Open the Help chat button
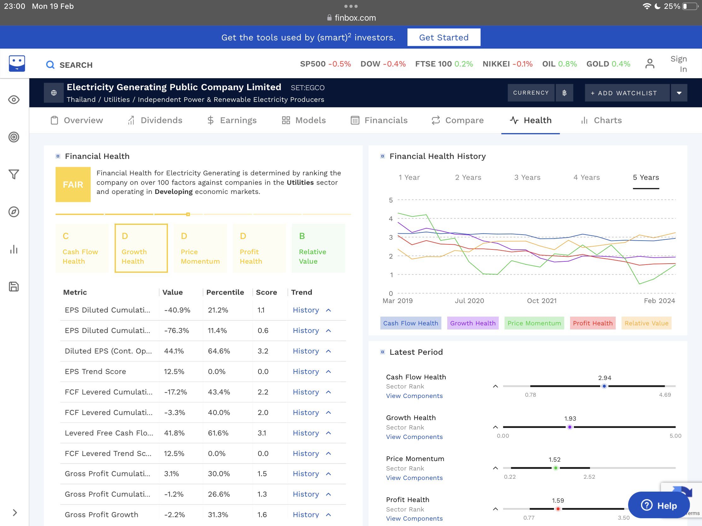This screenshot has width=702, height=526. pyautogui.click(x=659, y=505)
